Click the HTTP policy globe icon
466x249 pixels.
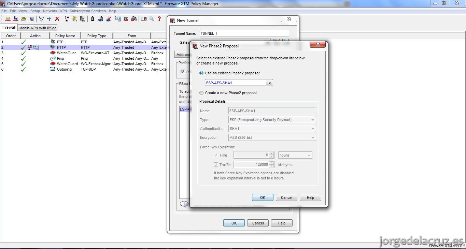(53, 47)
